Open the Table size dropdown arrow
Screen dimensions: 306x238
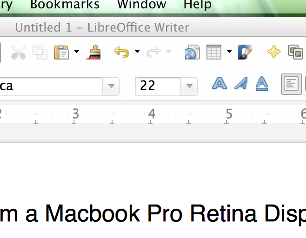(x=229, y=52)
